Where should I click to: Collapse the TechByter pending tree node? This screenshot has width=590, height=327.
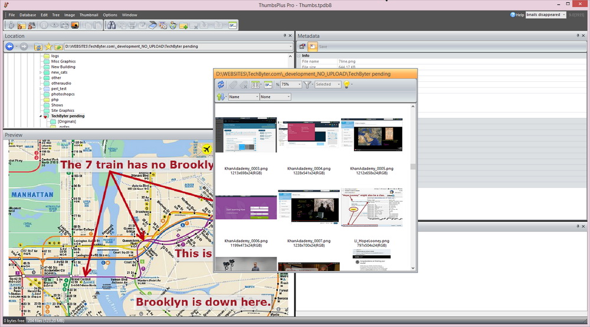click(x=41, y=116)
